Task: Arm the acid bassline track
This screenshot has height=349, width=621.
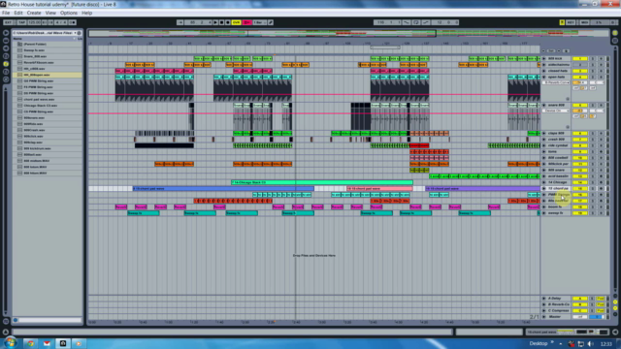Action: (x=601, y=176)
